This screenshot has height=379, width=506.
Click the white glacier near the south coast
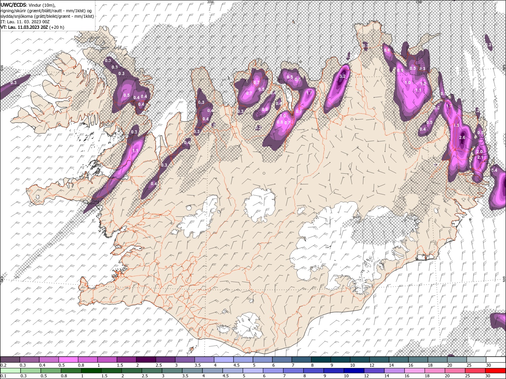248,326
